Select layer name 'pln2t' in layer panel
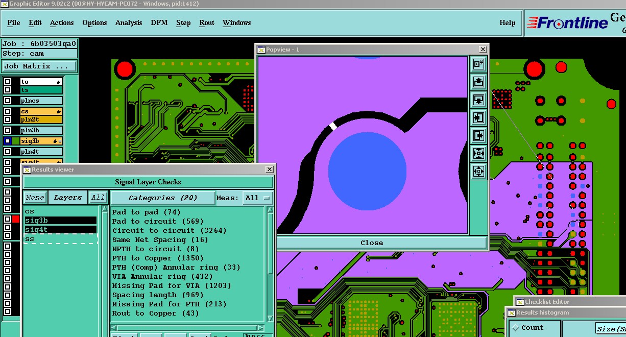 [41, 119]
